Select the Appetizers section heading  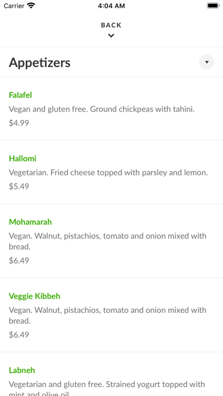point(40,63)
